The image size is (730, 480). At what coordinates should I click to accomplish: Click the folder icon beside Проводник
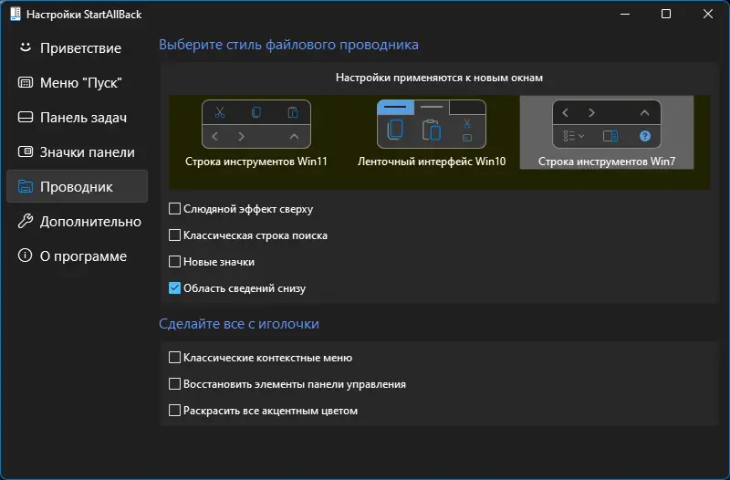click(x=26, y=186)
